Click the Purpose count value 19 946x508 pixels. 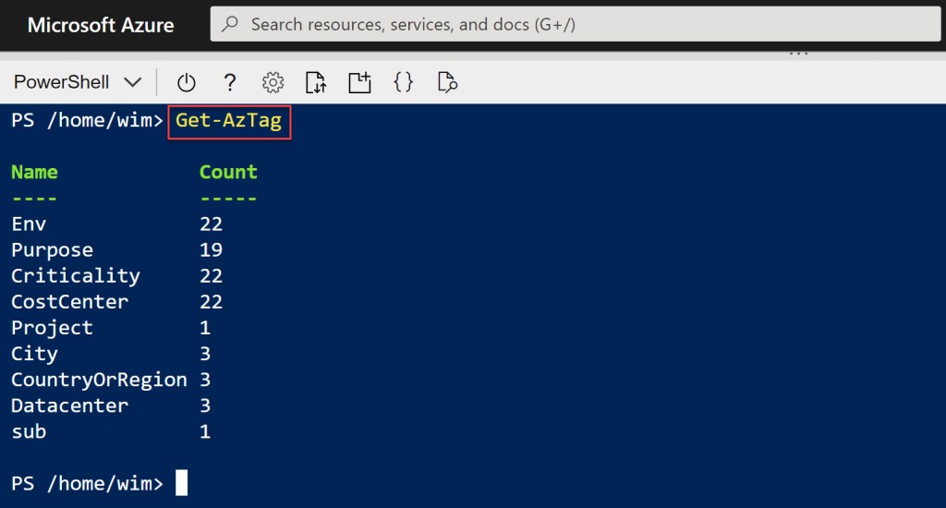(211, 250)
